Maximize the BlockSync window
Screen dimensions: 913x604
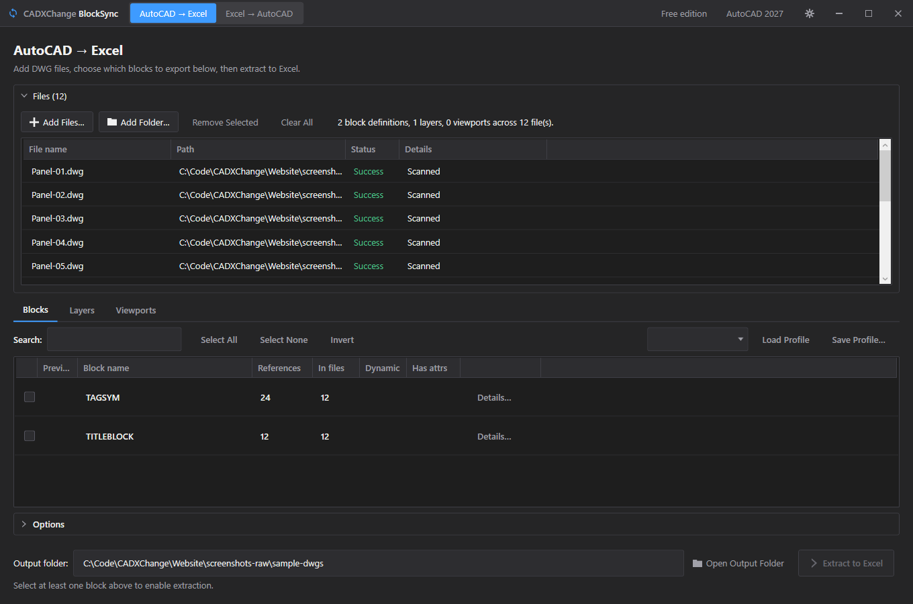(x=869, y=13)
